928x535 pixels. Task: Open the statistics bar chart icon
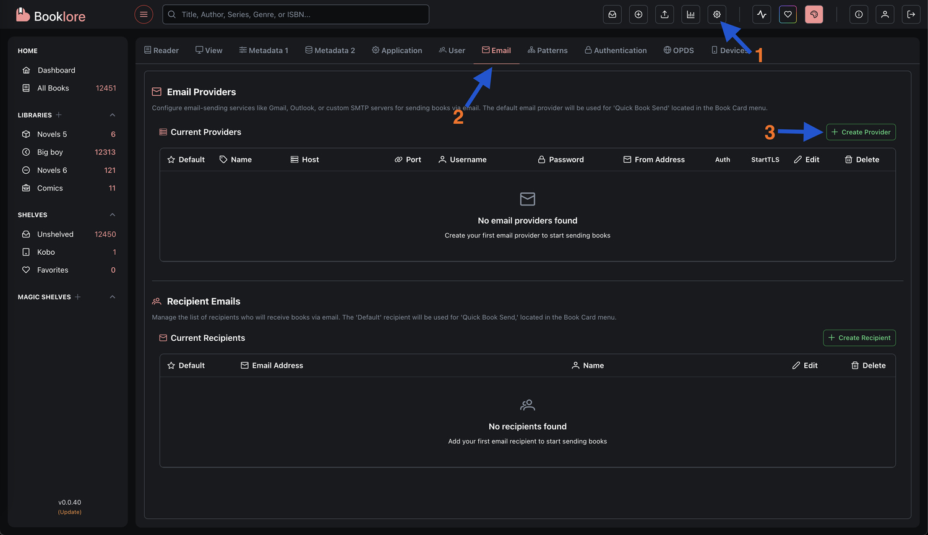pos(690,14)
